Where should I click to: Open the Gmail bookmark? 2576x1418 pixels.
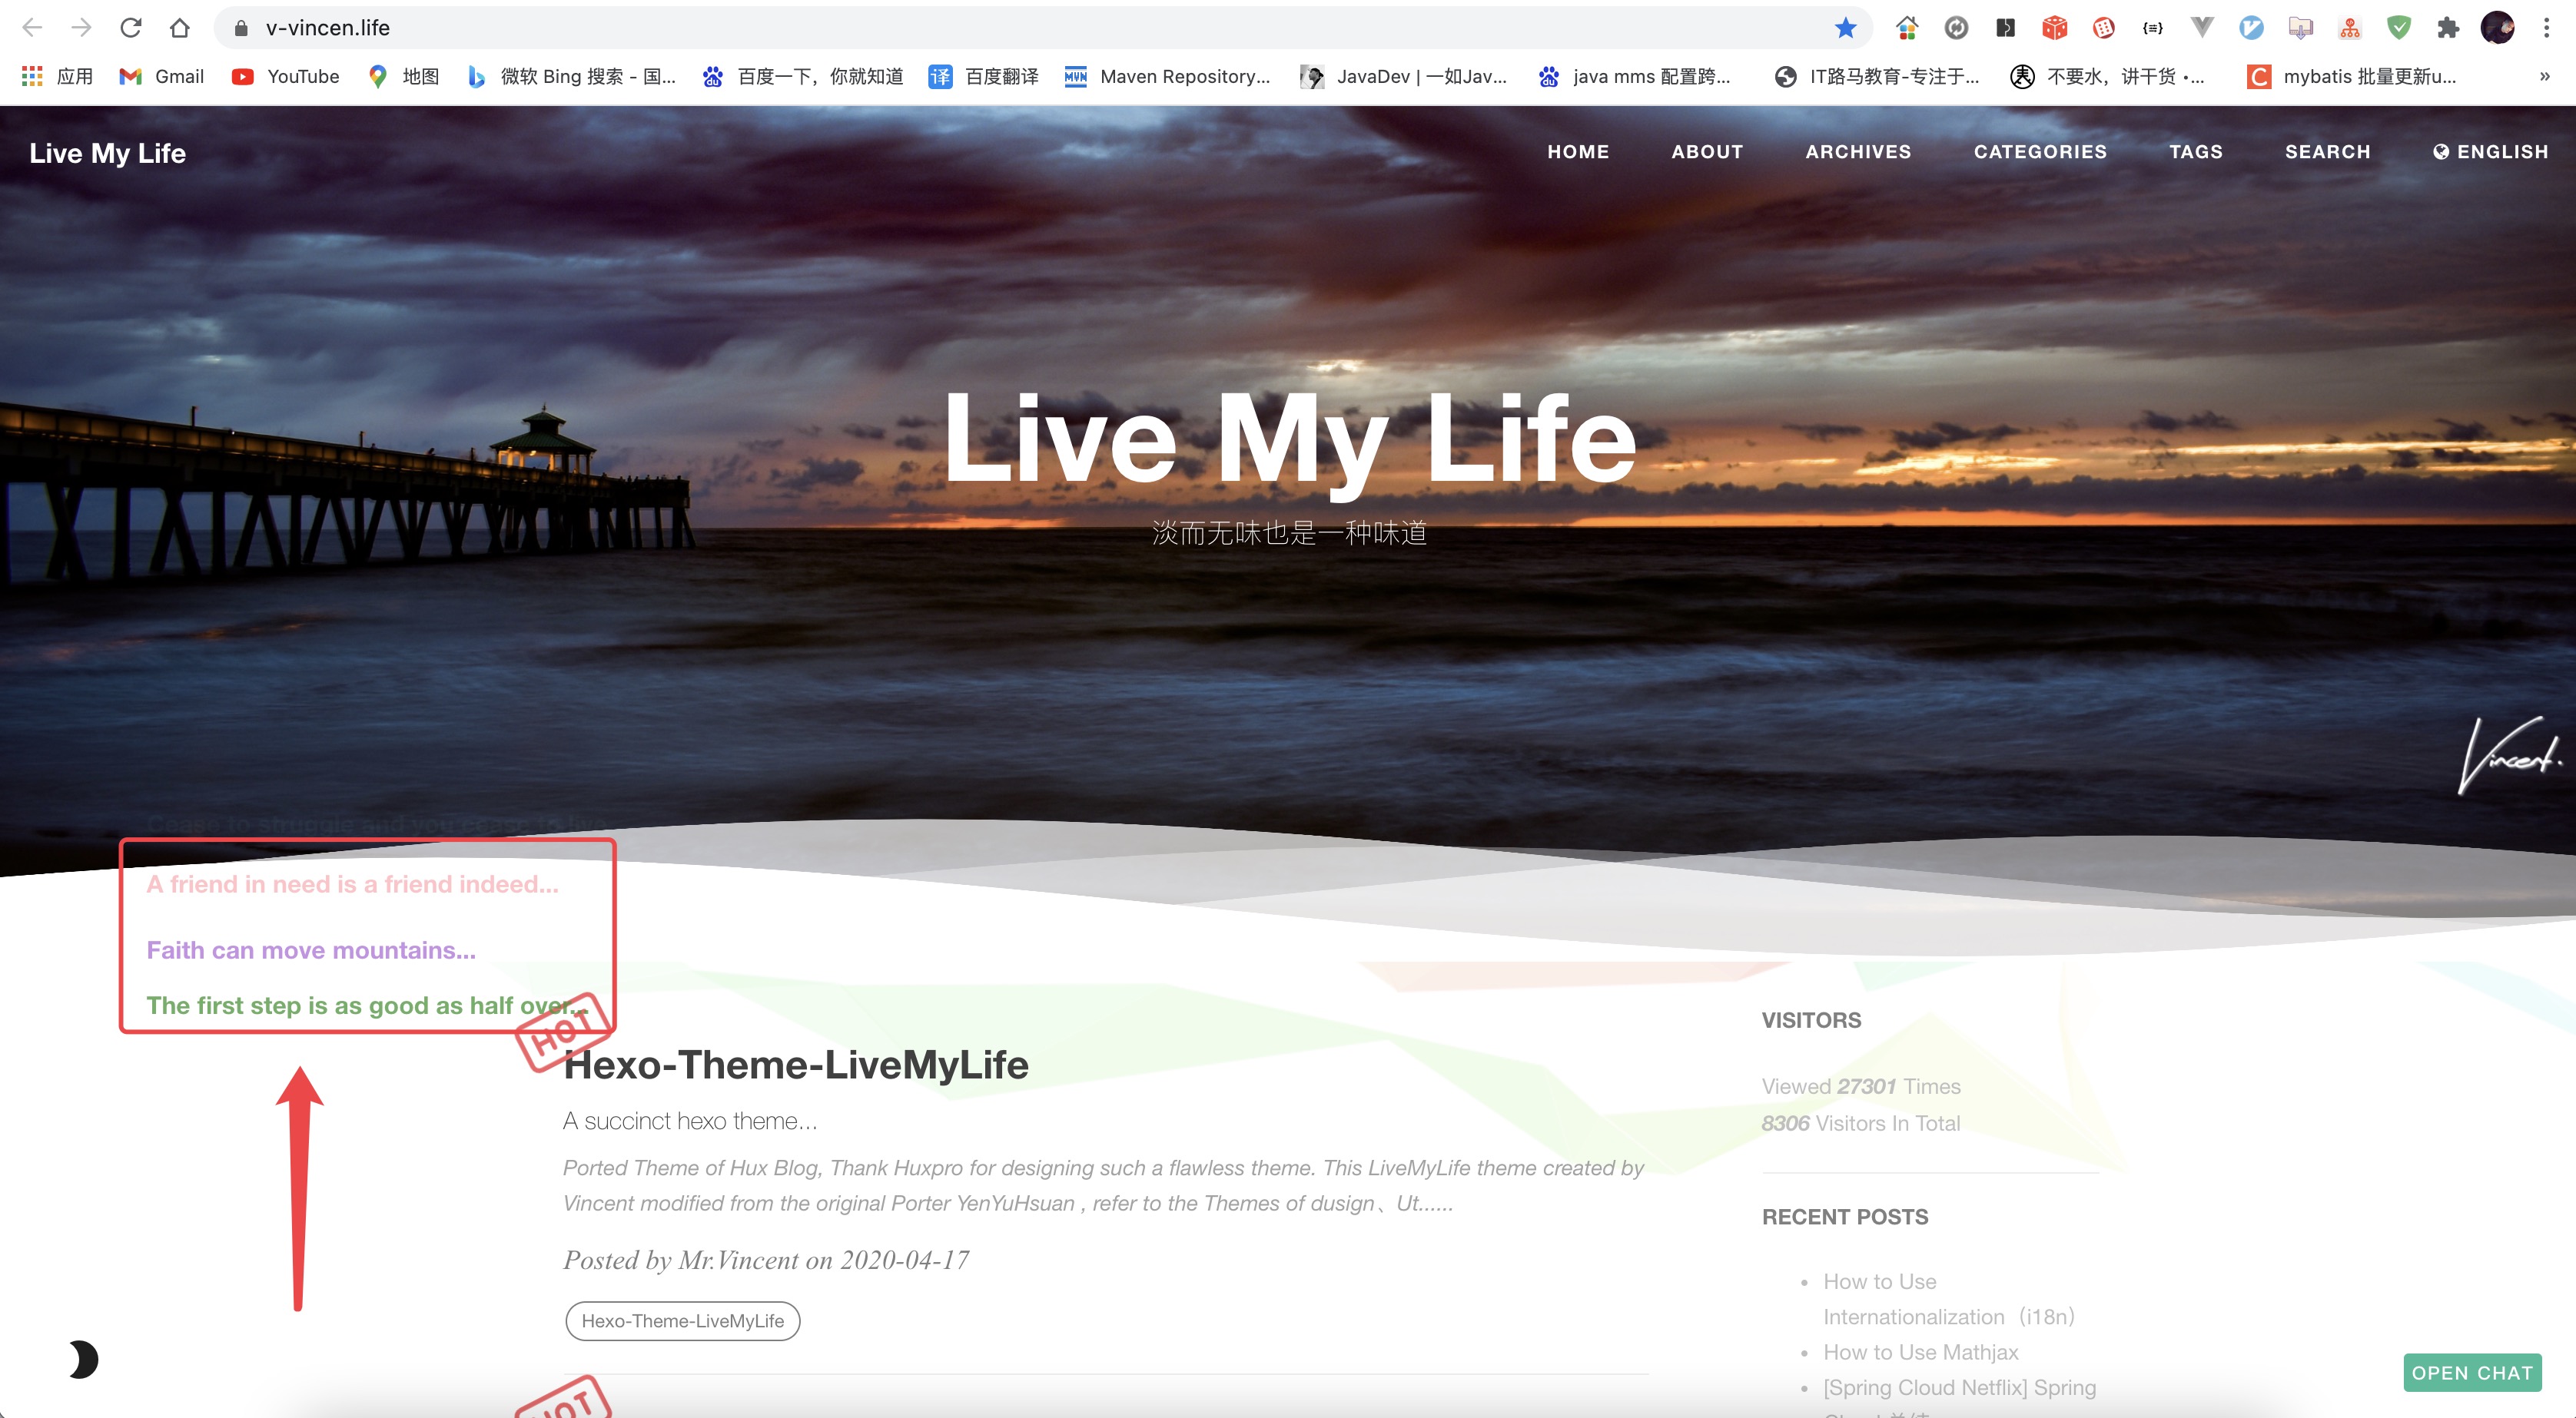162,76
